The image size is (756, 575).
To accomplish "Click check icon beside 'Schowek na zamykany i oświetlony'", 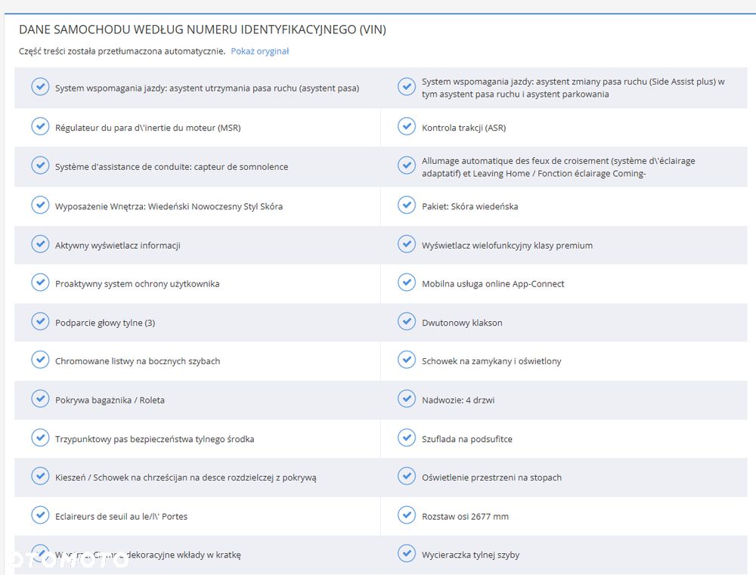I will pos(407,360).
